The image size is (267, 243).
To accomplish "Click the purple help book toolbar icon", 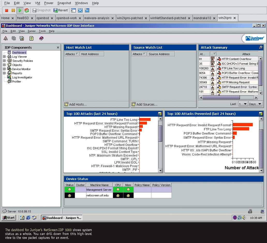I will 41,38.
